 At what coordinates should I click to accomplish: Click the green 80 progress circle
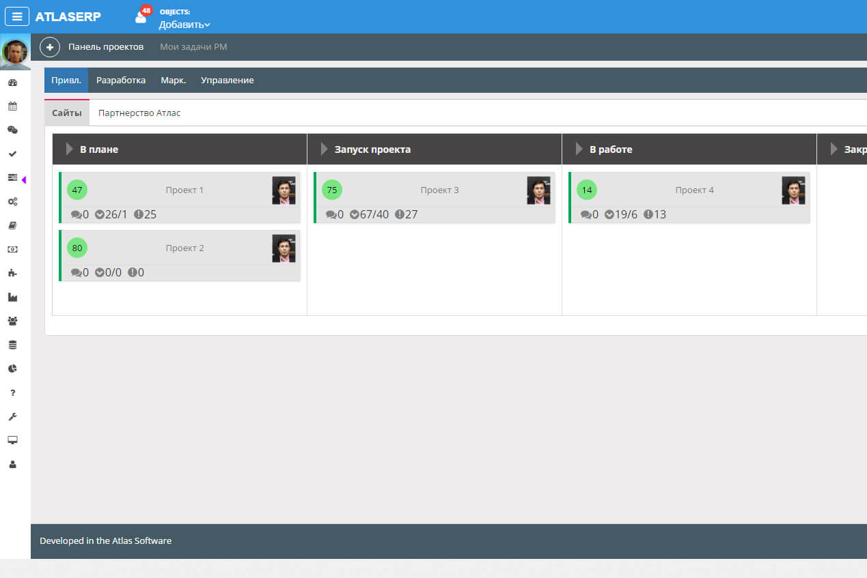click(77, 248)
